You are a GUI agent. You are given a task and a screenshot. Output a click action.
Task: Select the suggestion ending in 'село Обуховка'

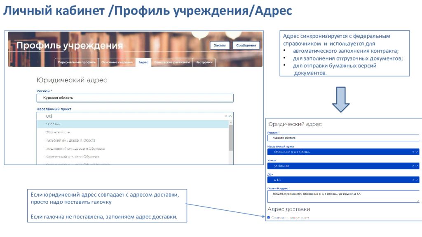click(x=133, y=157)
